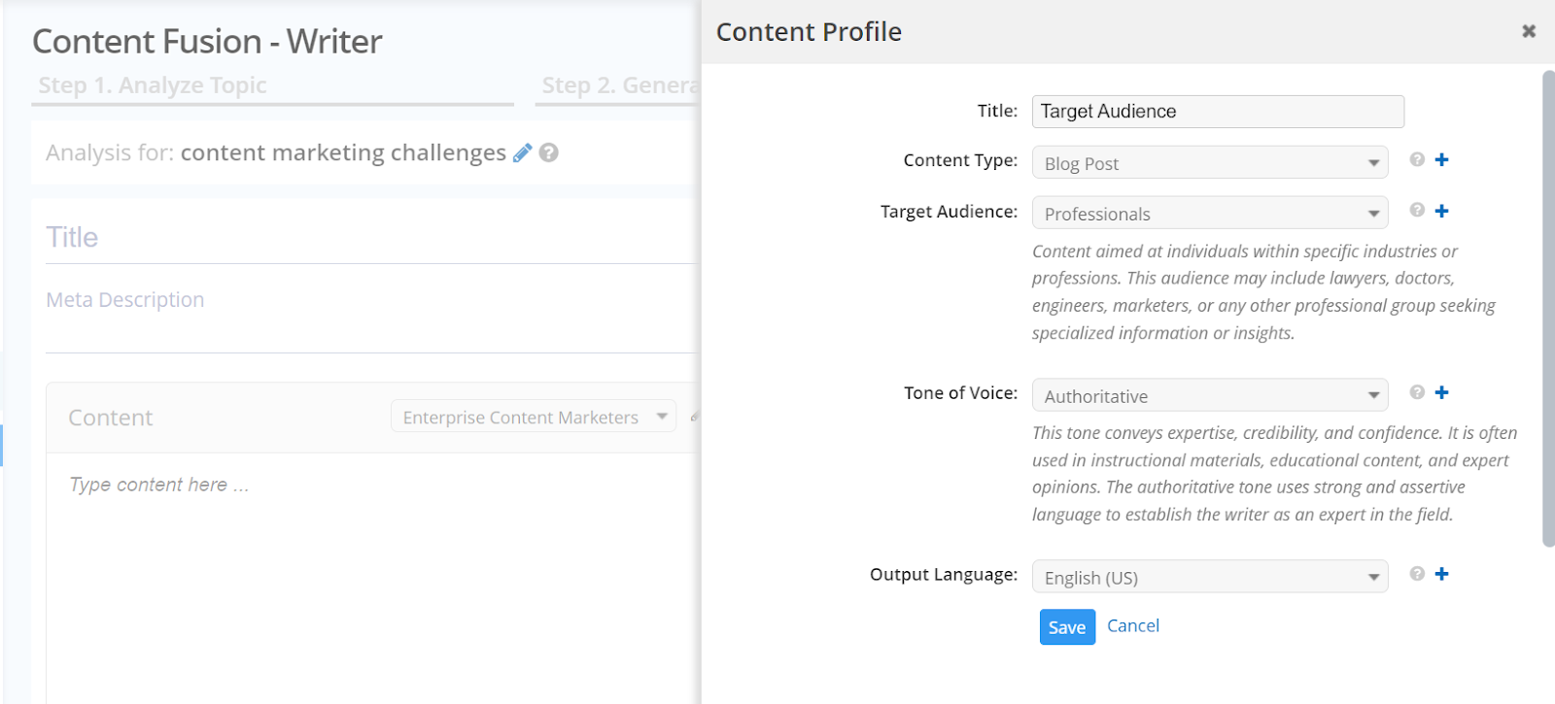This screenshot has height=704, width=1555.
Task: Close the Content Profile panel
Action: 1529,31
